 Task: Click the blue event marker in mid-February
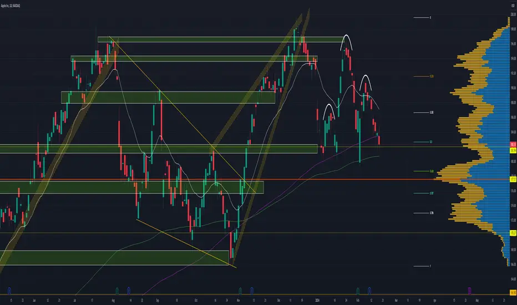369,291
